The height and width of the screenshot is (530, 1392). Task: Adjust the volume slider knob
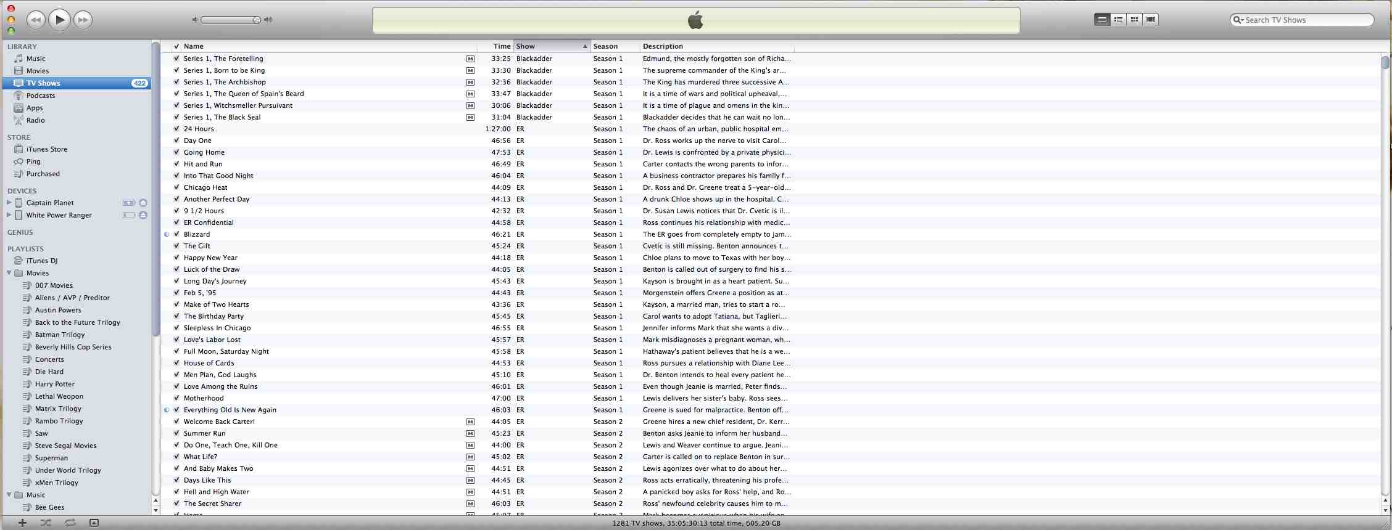click(x=257, y=20)
